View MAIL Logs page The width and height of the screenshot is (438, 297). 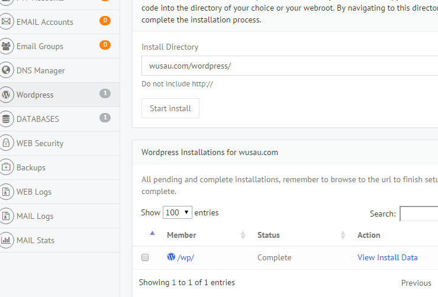(60, 216)
